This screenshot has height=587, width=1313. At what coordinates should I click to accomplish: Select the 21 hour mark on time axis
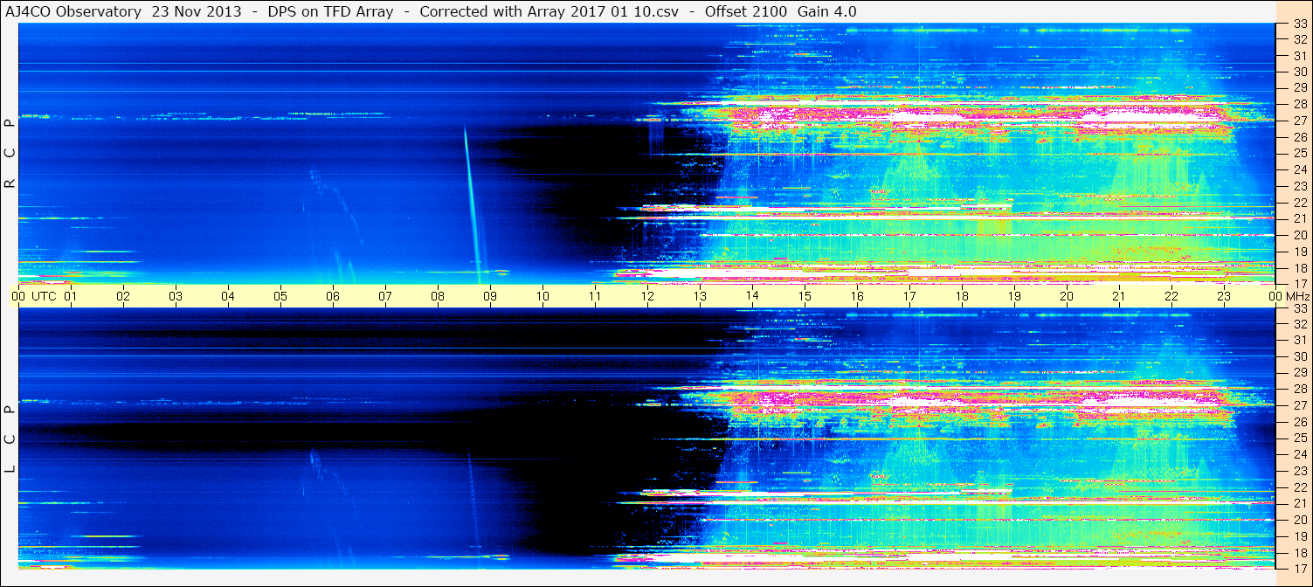[1119, 296]
